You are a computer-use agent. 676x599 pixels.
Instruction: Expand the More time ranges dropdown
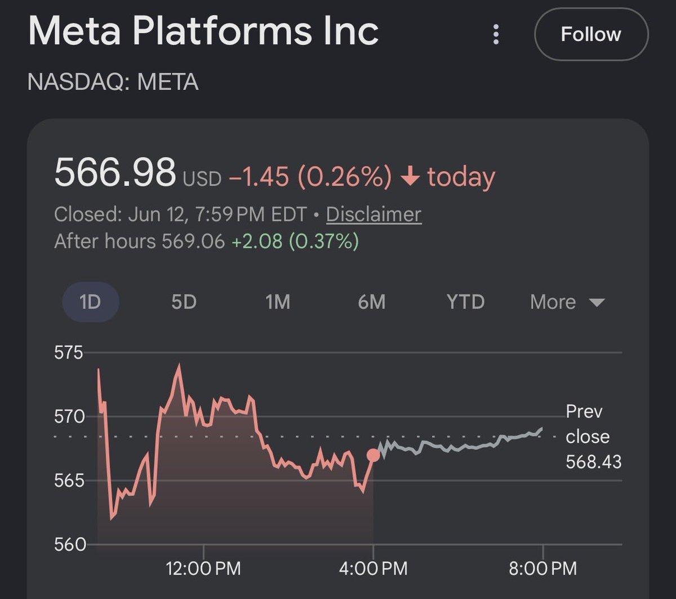coord(567,302)
